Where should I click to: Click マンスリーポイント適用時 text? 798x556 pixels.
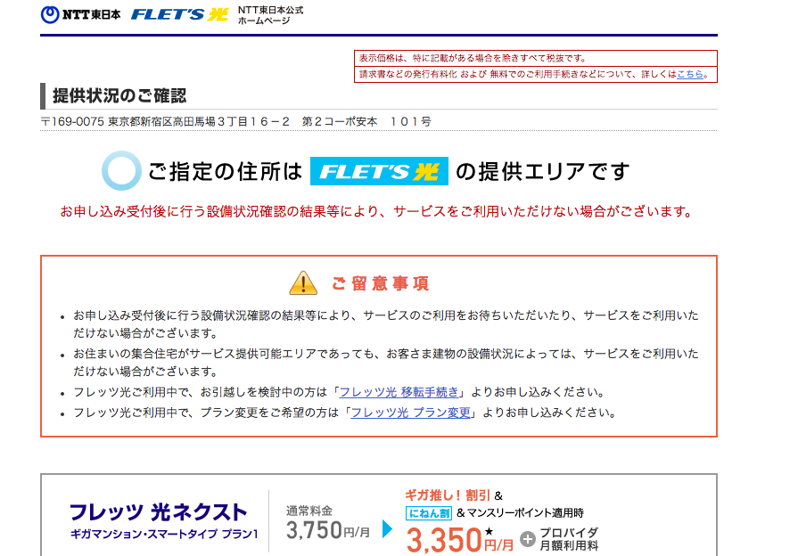[525, 512]
